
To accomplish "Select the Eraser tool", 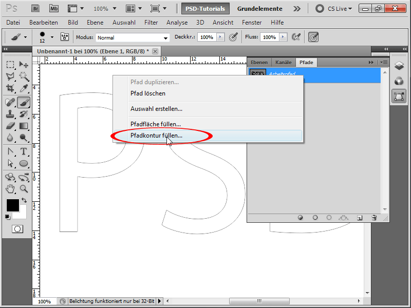I will [x=10, y=126].
